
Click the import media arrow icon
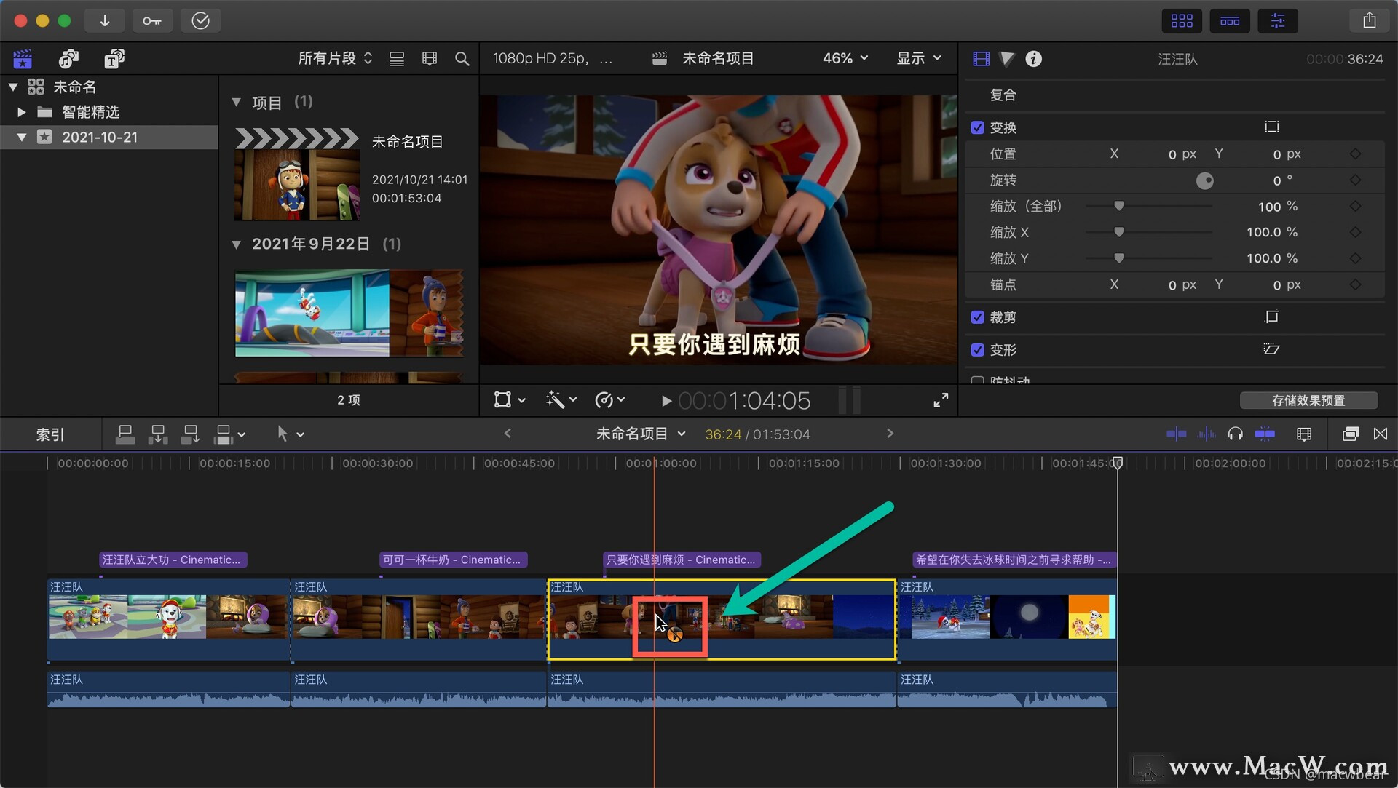click(x=105, y=20)
